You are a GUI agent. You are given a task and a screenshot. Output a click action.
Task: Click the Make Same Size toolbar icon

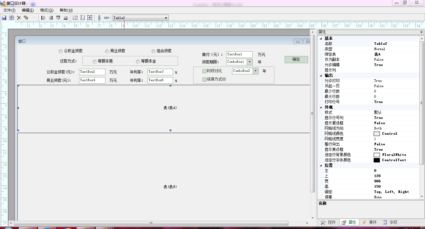[90, 18]
